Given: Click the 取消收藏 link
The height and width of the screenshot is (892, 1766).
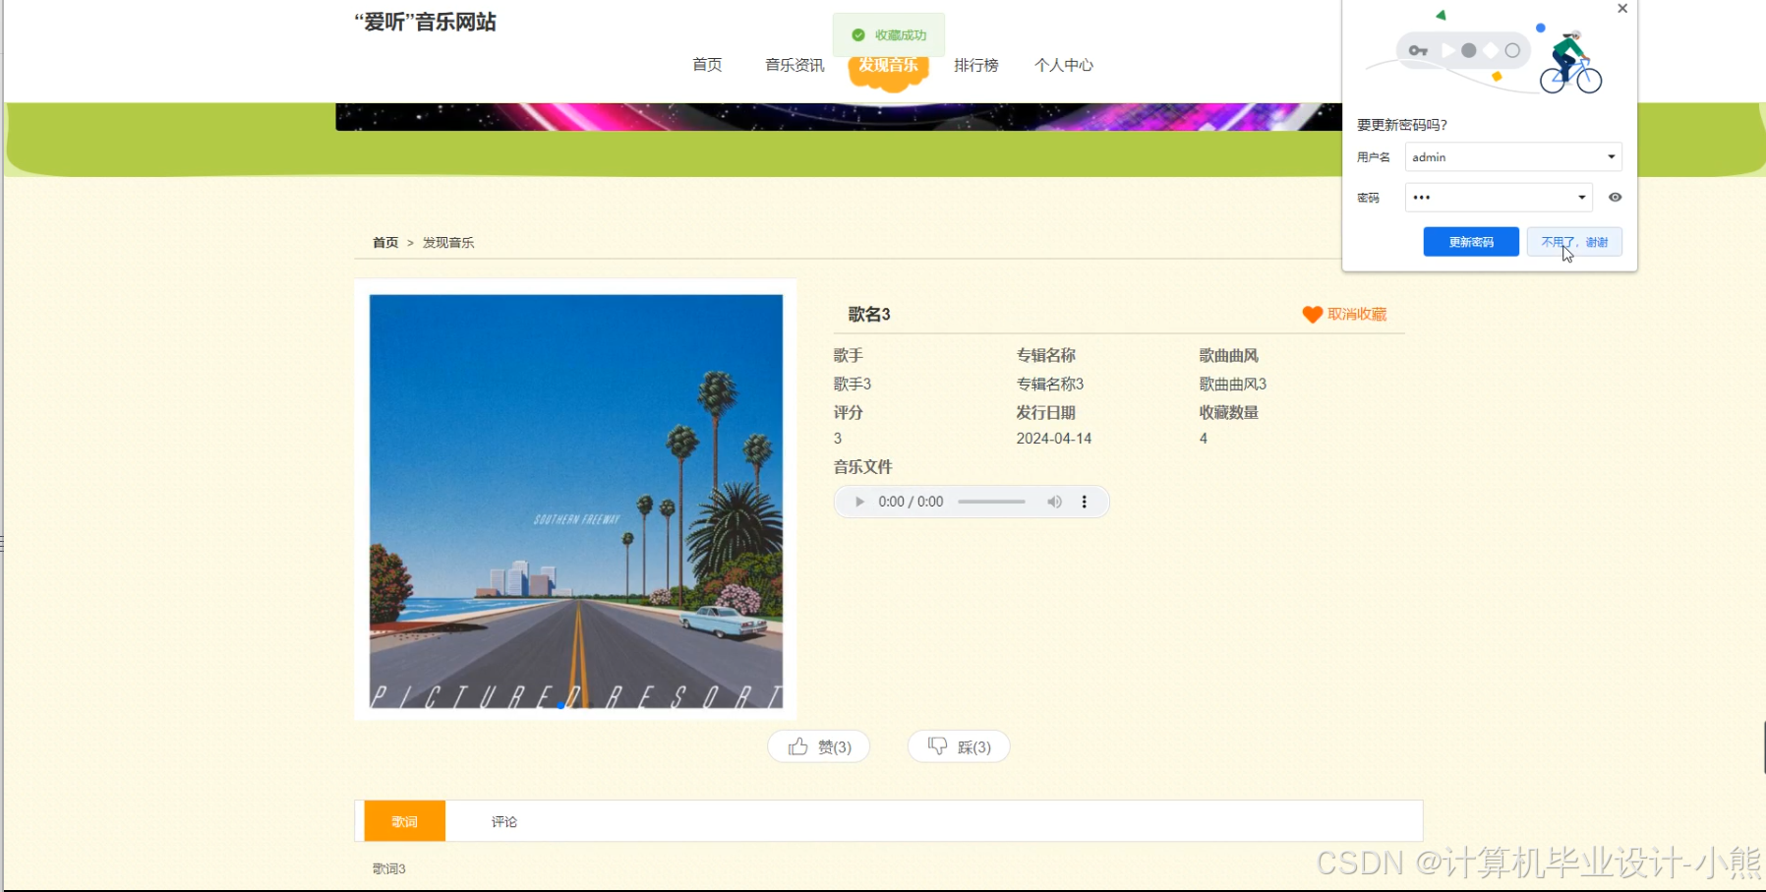Looking at the screenshot, I should 1357,315.
